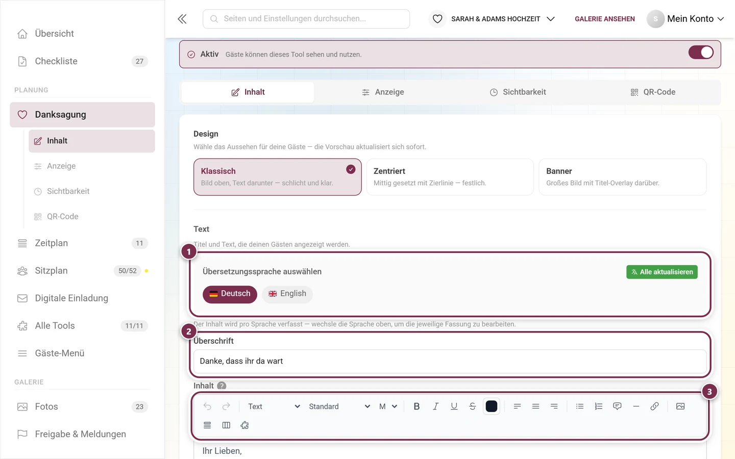Image resolution: width=735 pixels, height=459 pixels.
Task: Open Digitale Einladung in the sidebar
Action: pyautogui.click(x=82, y=298)
